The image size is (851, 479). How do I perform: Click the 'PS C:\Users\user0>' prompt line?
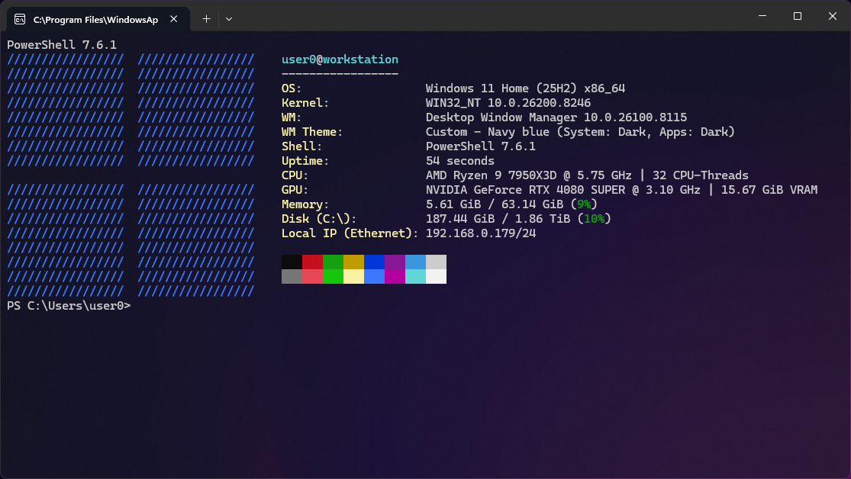tap(69, 306)
